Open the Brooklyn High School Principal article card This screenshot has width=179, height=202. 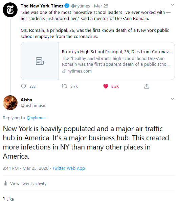point(98,61)
